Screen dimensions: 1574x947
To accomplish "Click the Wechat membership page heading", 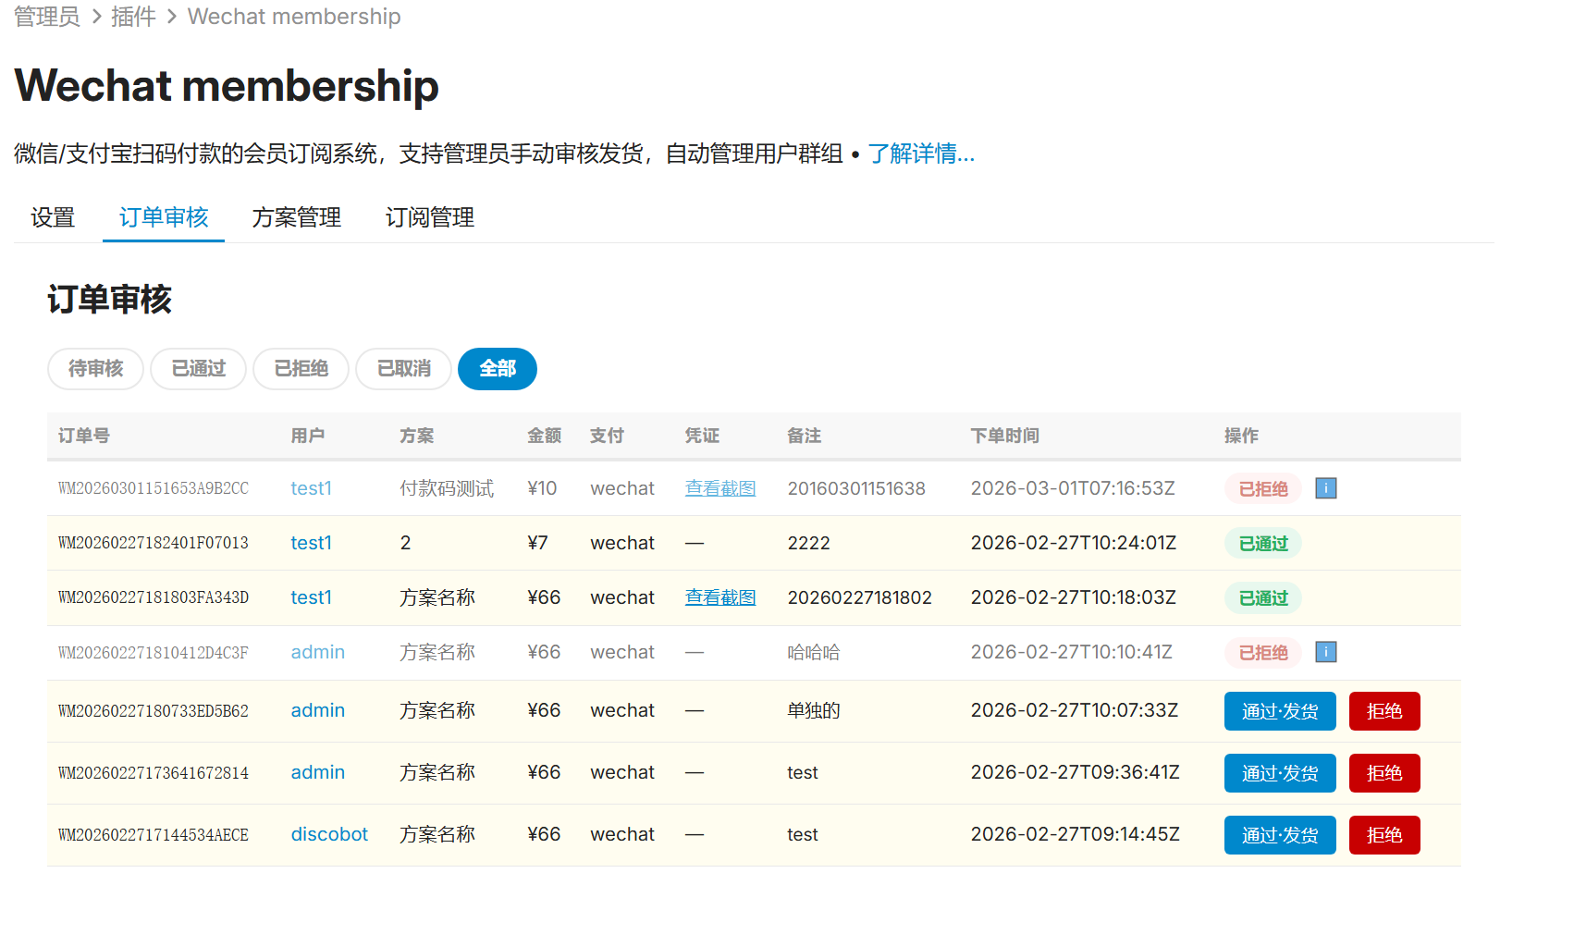I will point(227,86).
